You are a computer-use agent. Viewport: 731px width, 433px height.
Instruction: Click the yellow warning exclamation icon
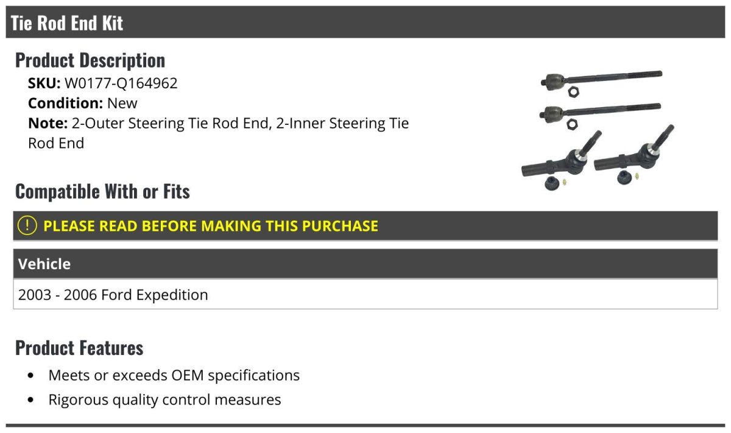point(27,226)
